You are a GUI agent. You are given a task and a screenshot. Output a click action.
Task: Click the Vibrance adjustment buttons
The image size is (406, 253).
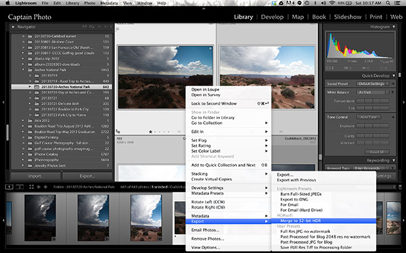(373, 143)
